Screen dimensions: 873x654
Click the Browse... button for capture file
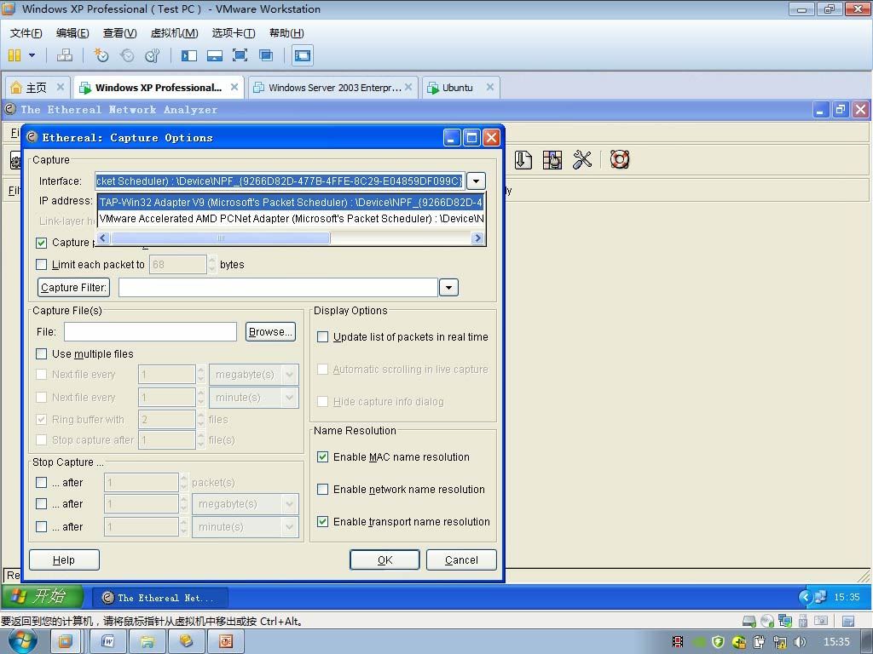point(270,332)
